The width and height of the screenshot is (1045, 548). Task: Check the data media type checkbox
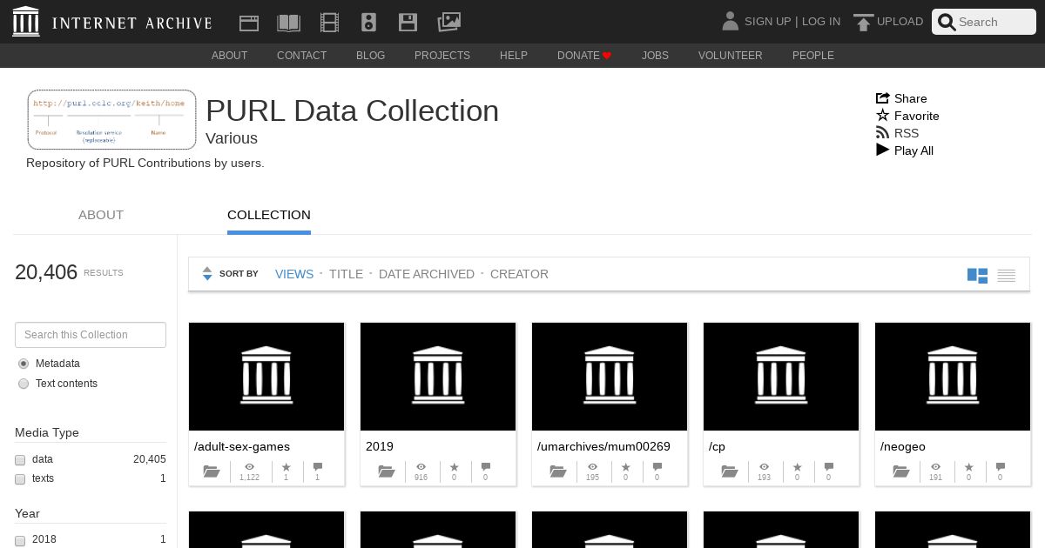(20, 459)
